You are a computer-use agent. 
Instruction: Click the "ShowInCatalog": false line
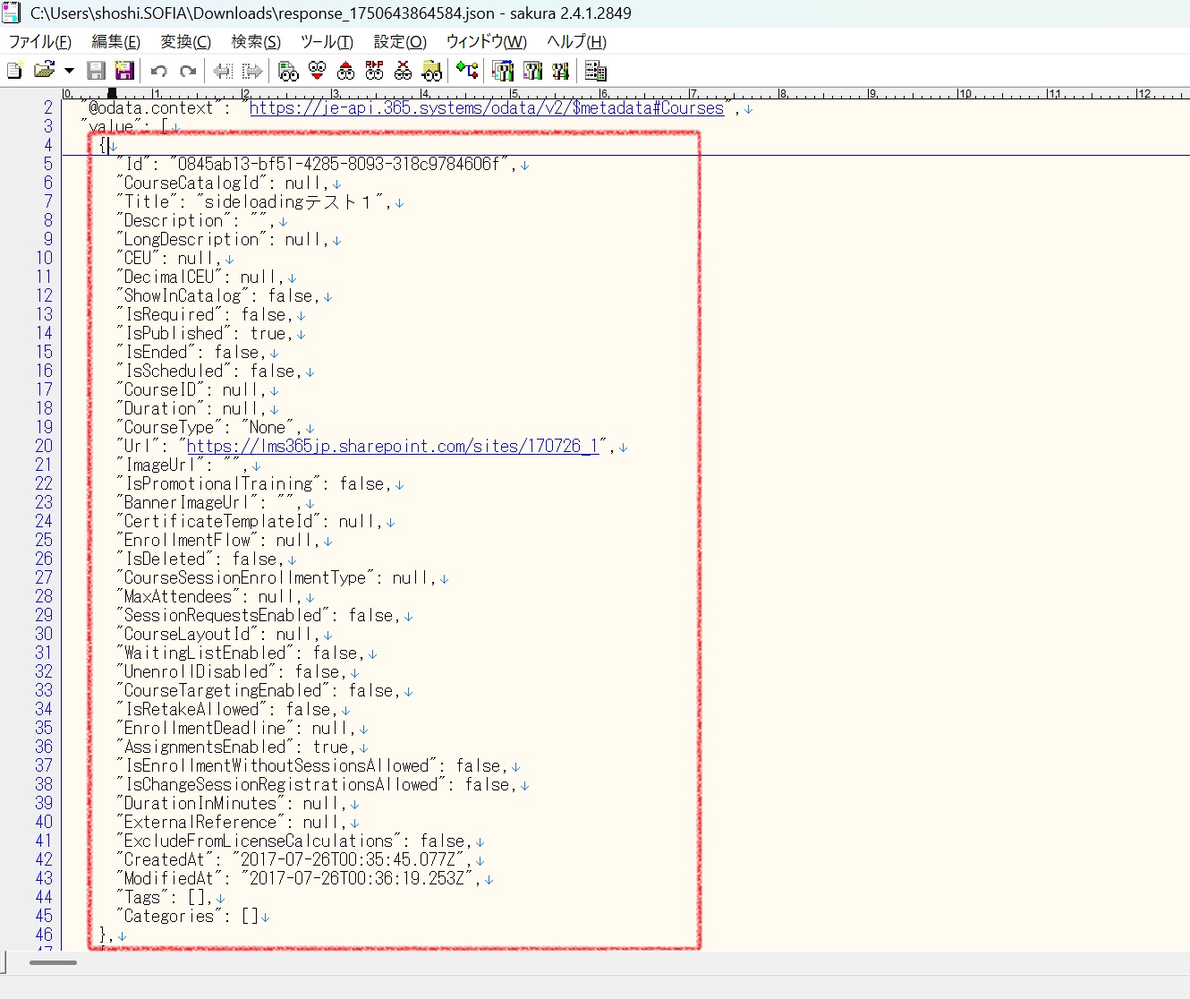[218, 295]
